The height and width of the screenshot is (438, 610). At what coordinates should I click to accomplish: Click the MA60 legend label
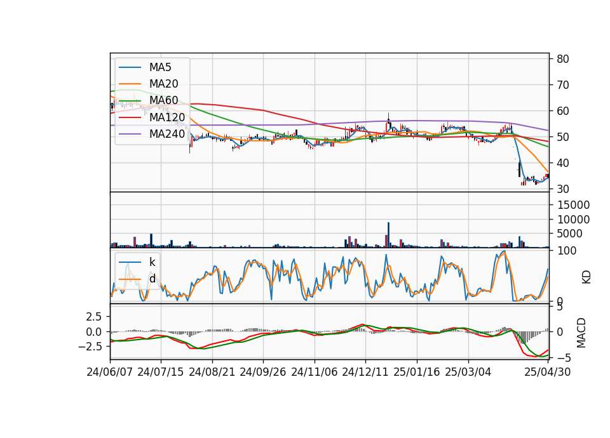[163, 100]
